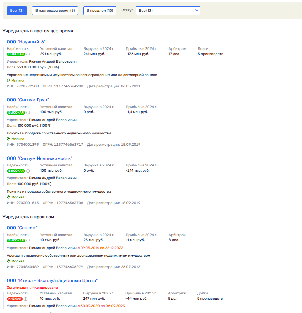Viewport: 302px width, 313px height.
Task: Click the red НИЗКАЯ reliability badge
Action: point(14,299)
